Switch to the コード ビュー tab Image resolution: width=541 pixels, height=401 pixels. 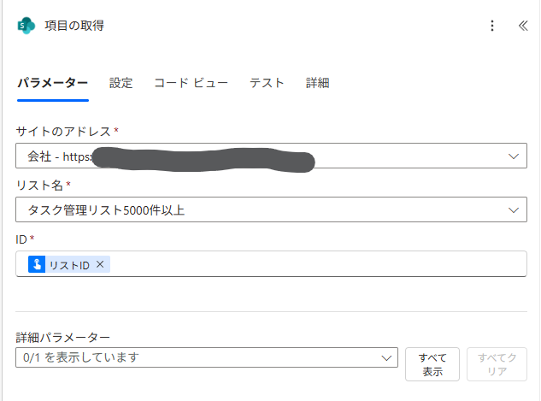pos(191,83)
